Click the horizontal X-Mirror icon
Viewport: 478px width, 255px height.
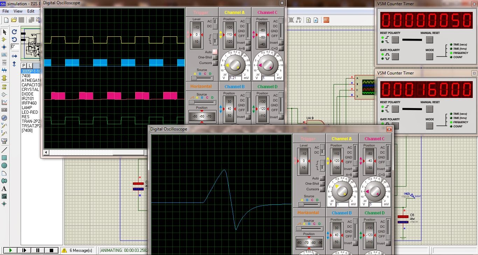point(14,56)
